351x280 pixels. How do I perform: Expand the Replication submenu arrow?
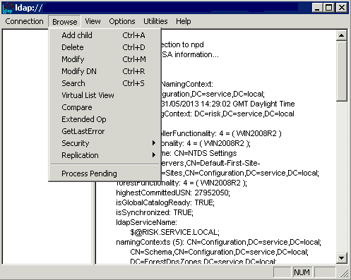click(154, 155)
